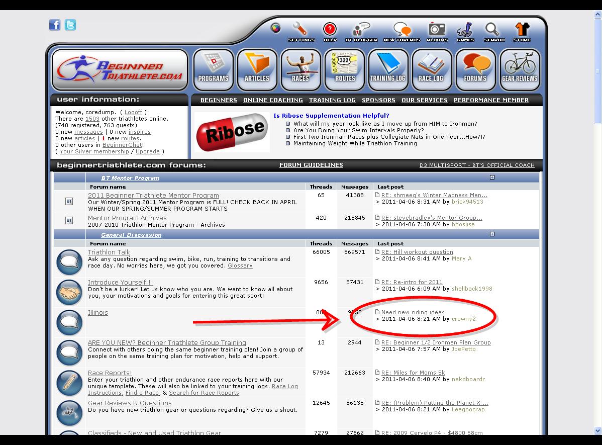
Task: Open D3 Multisport official coach link
Action: [477, 165]
